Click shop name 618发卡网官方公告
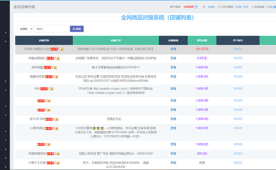The width and height of the screenshot is (276, 170). click(37, 49)
